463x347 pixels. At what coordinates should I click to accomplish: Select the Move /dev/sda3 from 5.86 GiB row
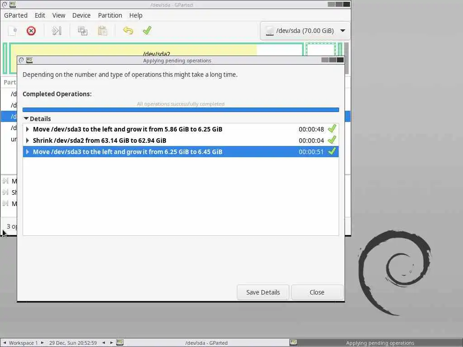click(x=181, y=129)
